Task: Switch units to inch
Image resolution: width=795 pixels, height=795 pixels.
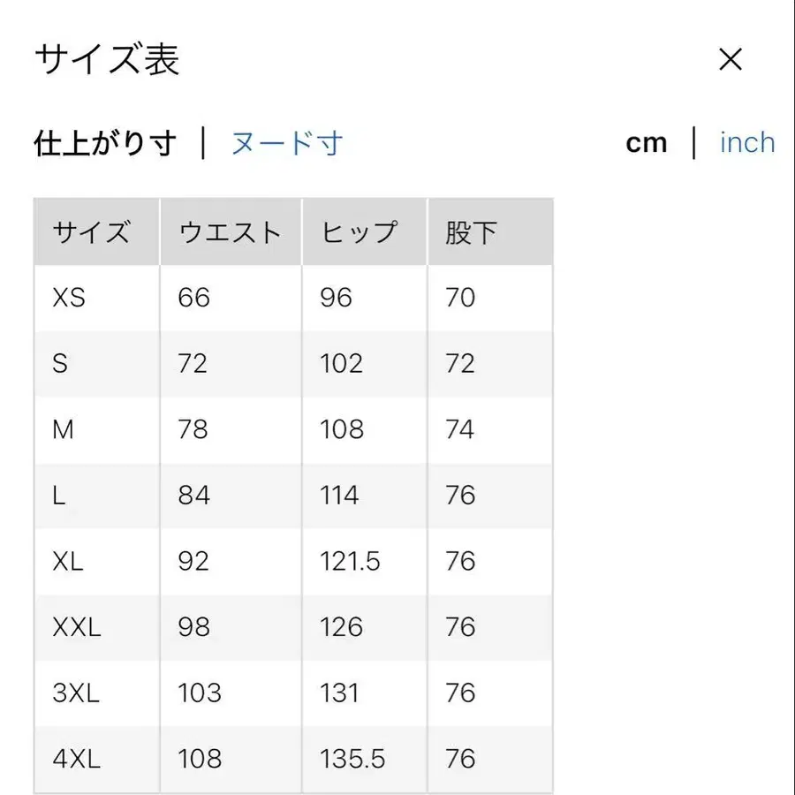Action: (746, 142)
